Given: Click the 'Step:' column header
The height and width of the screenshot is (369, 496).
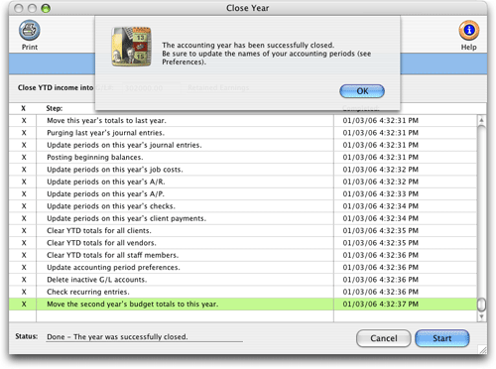Looking at the screenshot, I should [x=55, y=108].
